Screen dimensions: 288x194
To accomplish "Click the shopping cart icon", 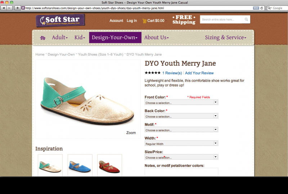I will pyautogui.click(x=144, y=20).
